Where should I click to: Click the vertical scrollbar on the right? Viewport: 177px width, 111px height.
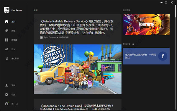[x=176, y=11]
